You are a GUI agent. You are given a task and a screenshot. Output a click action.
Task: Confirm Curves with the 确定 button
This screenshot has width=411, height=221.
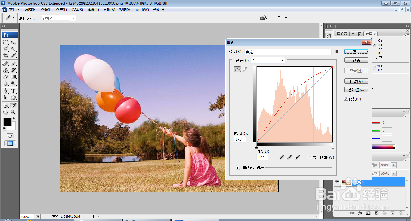[x=356, y=52]
